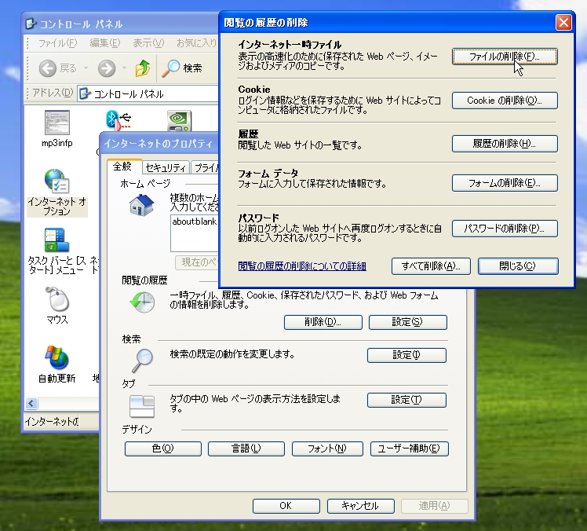Image resolution: width=587 pixels, height=531 pixels.
Task: Click the search magnifying glass icon in properties
Action: [143, 360]
